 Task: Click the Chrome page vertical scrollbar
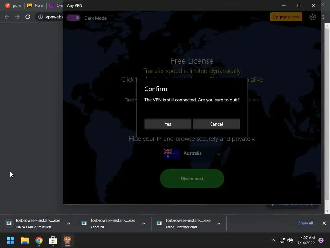(327, 114)
